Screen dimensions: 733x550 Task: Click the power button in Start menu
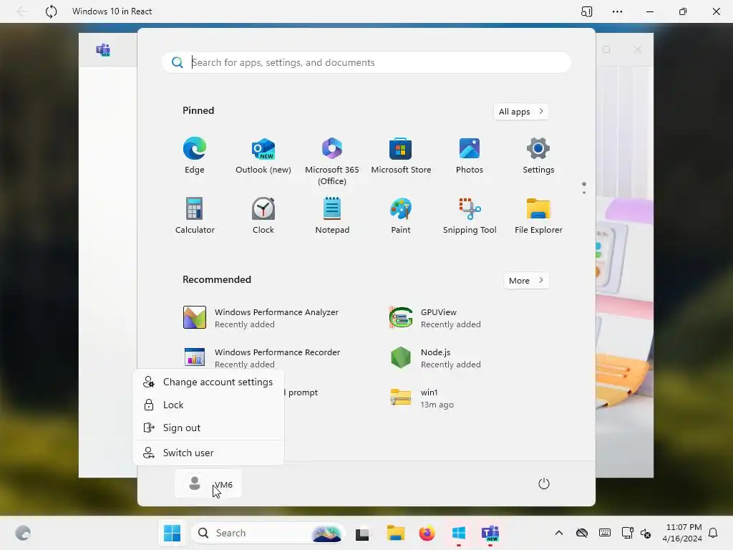[x=544, y=483]
